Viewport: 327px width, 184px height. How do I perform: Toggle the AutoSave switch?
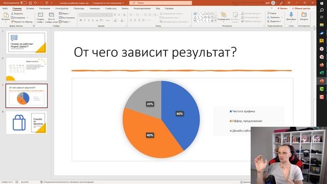23,3
